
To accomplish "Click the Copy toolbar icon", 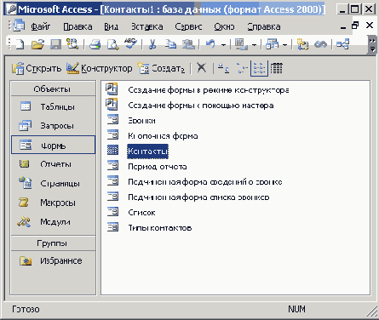I will pos(170,44).
